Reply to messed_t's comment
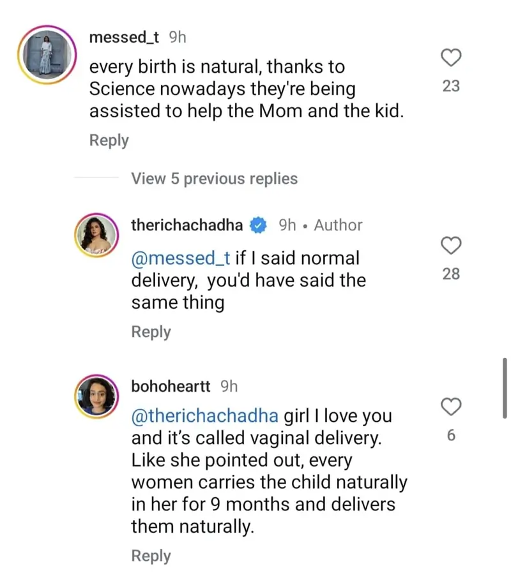The image size is (511, 573). click(109, 140)
